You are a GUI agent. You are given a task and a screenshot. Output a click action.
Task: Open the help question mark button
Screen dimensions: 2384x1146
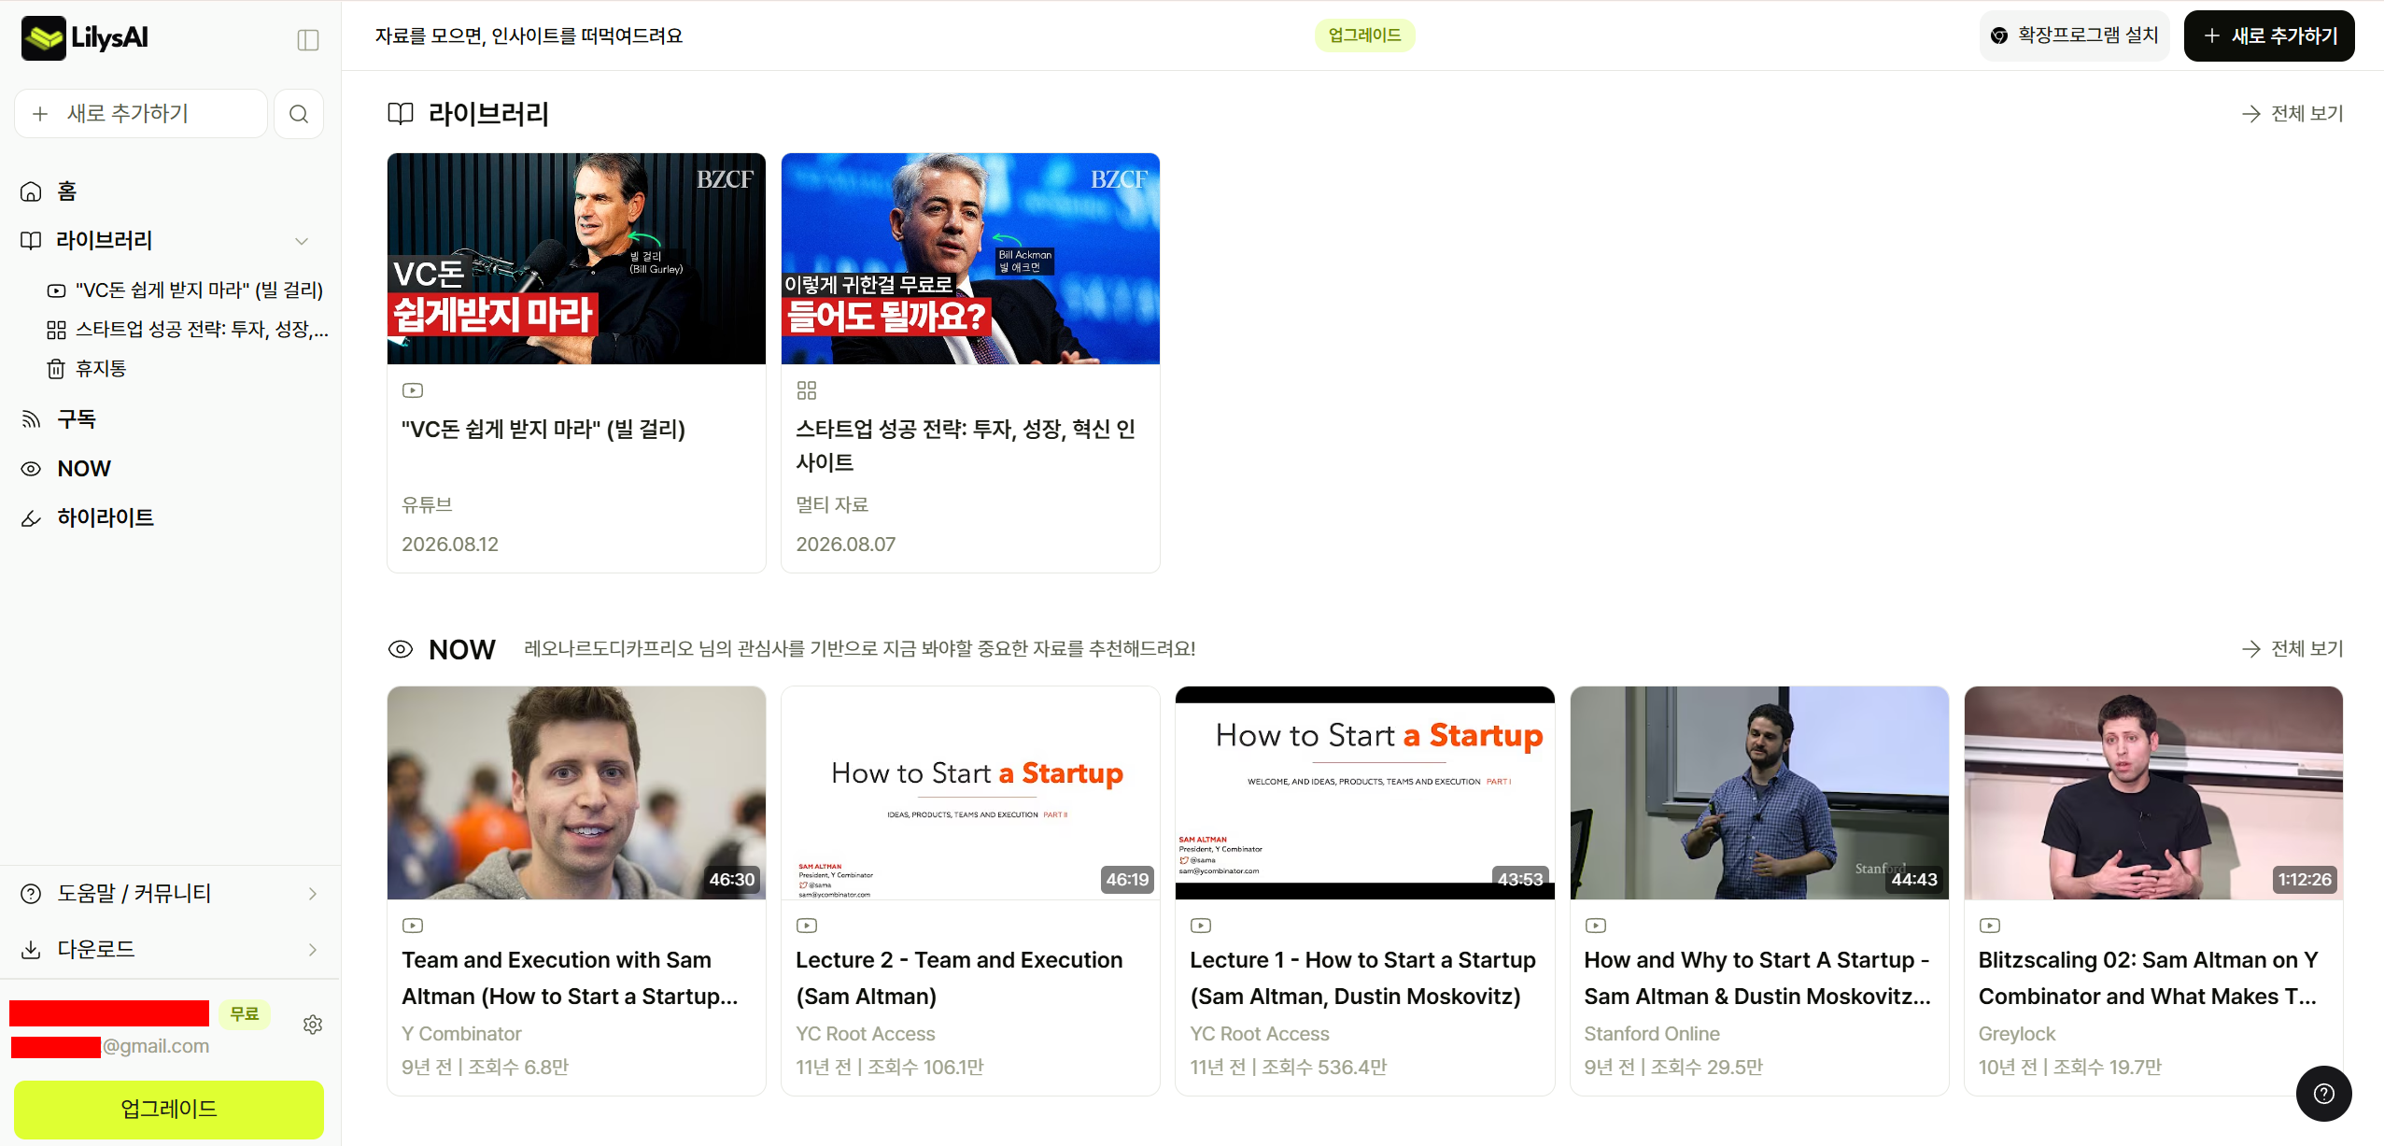(x=2323, y=1094)
